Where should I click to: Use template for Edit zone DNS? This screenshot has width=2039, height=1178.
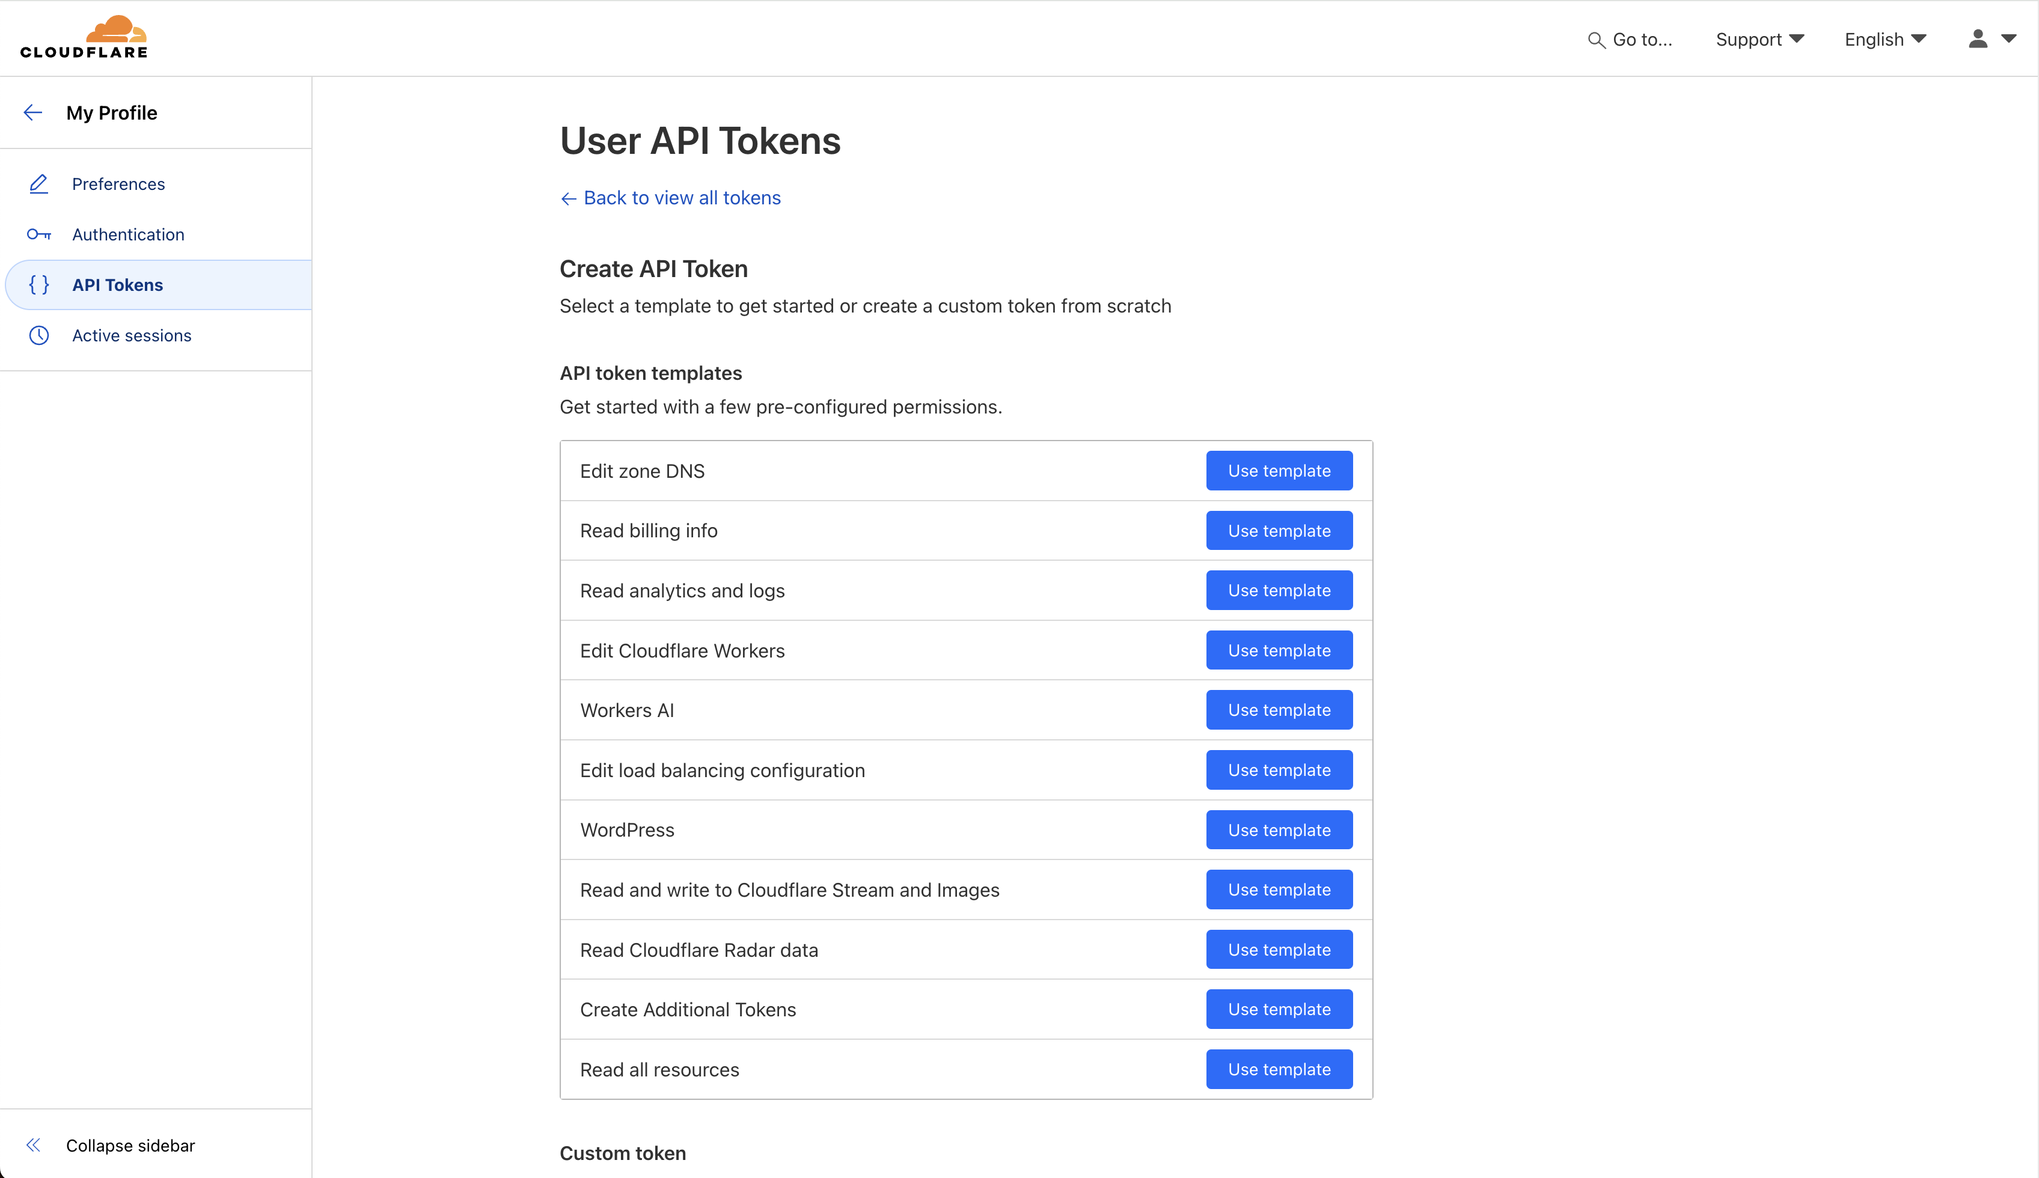click(x=1279, y=471)
